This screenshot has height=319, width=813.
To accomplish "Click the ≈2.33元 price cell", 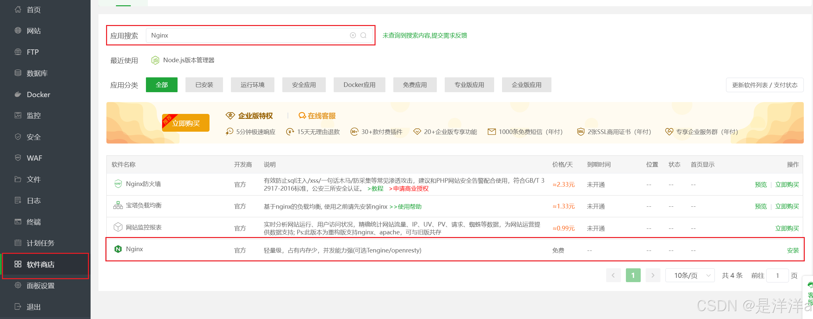I will [564, 184].
